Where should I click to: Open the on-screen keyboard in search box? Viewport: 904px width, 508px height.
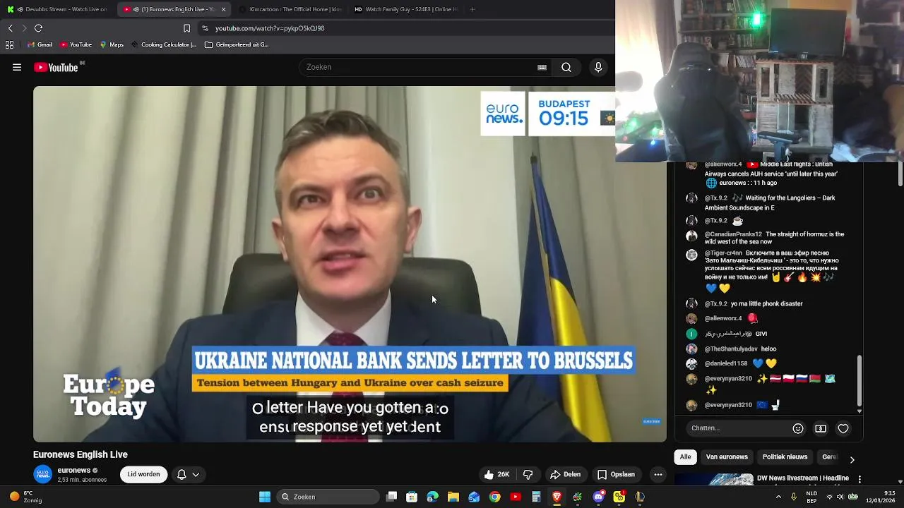pyautogui.click(x=542, y=68)
